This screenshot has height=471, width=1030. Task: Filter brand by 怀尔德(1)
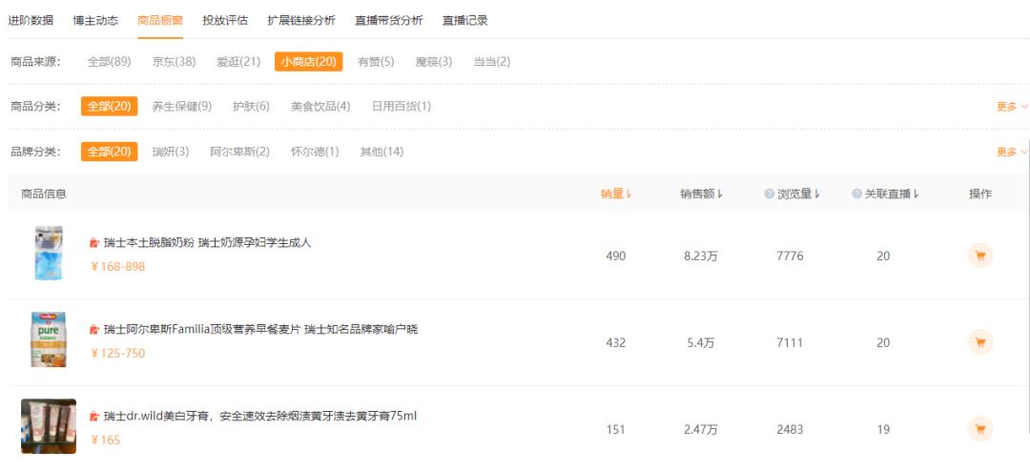[316, 152]
